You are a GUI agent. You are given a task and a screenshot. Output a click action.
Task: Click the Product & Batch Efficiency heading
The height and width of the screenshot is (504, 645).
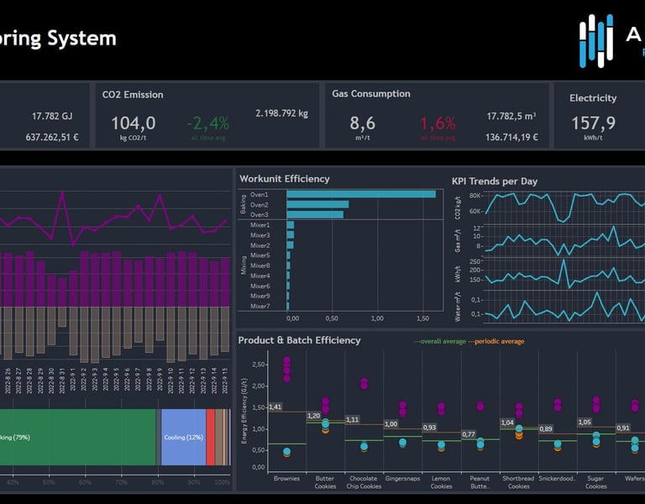click(x=299, y=340)
